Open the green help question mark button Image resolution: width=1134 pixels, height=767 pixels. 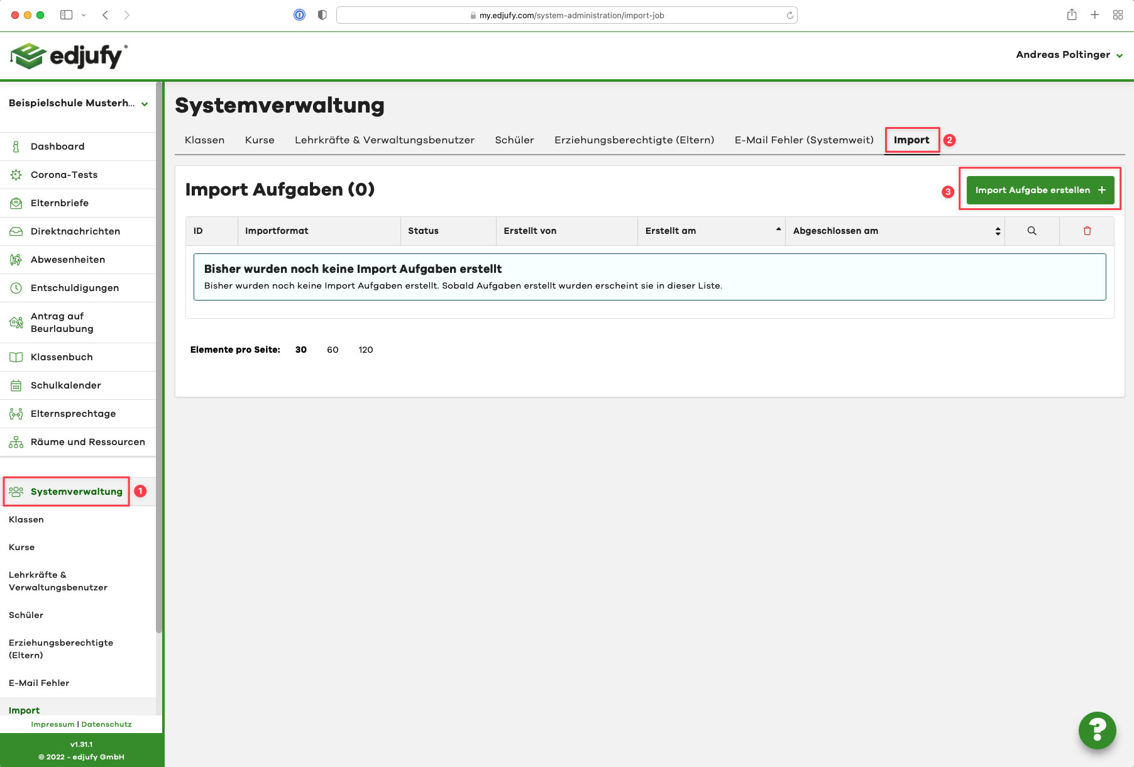(1097, 730)
